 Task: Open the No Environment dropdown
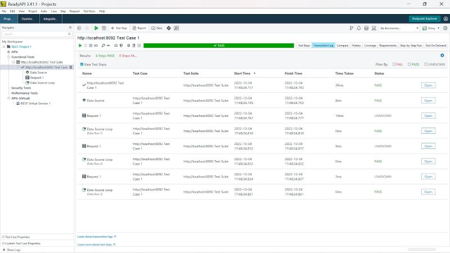pyautogui.click(x=399, y=28)
